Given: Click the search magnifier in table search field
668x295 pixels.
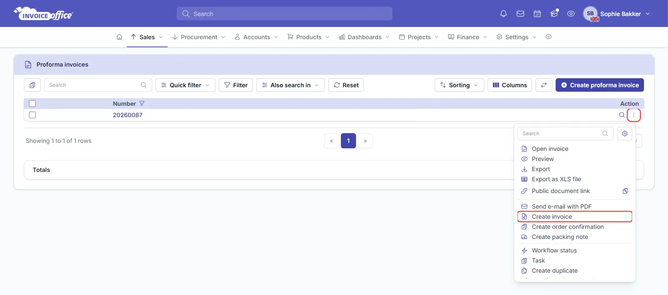Looking at the screenshot, I should 143,85.
